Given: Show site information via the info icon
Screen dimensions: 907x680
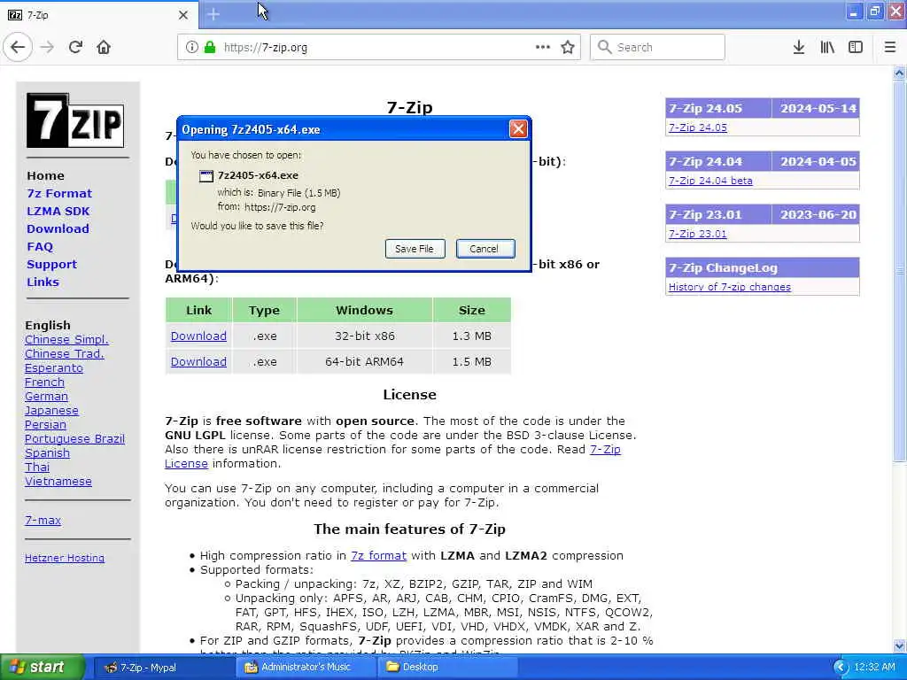Looking at the screenshot, I should click(192, 48).
